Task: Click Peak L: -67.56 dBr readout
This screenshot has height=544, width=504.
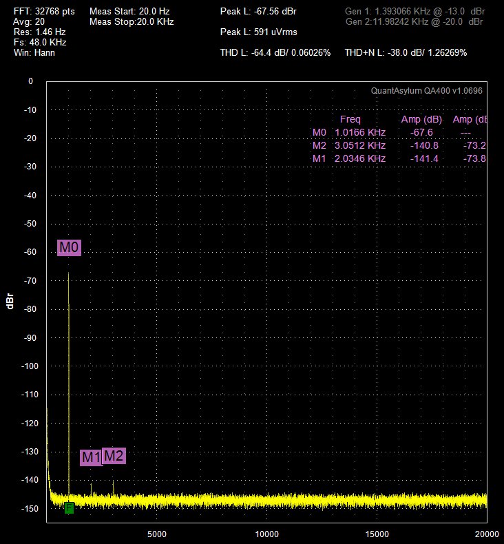Action: pyautogui.click(x=258, y=12)
